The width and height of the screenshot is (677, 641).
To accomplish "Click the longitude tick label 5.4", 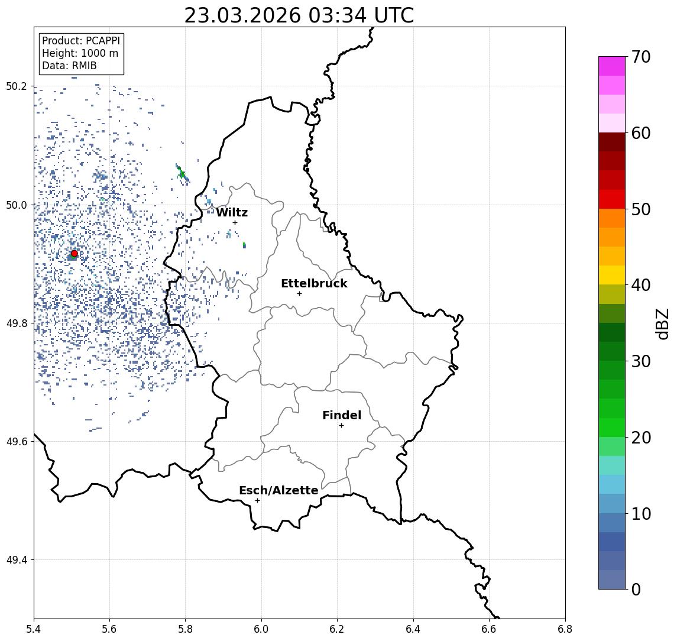I will 34,629.
